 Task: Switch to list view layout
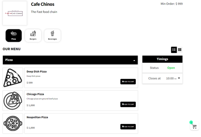(x=174, y=50)
